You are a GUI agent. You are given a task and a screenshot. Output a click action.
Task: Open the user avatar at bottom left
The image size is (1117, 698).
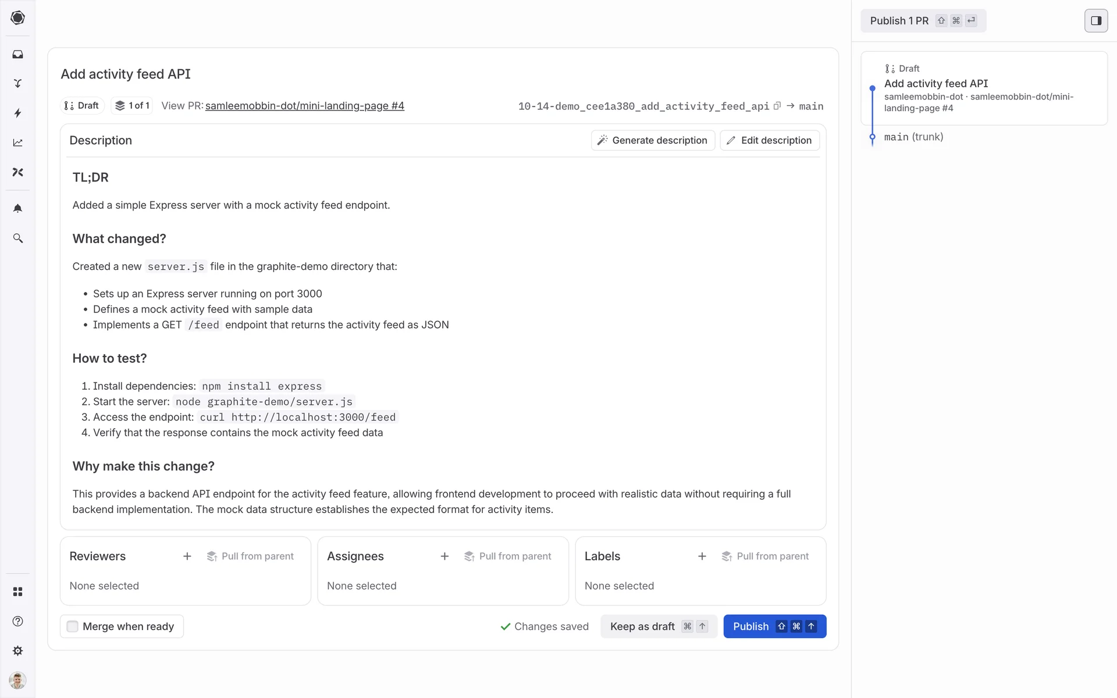tap(17, 680)
